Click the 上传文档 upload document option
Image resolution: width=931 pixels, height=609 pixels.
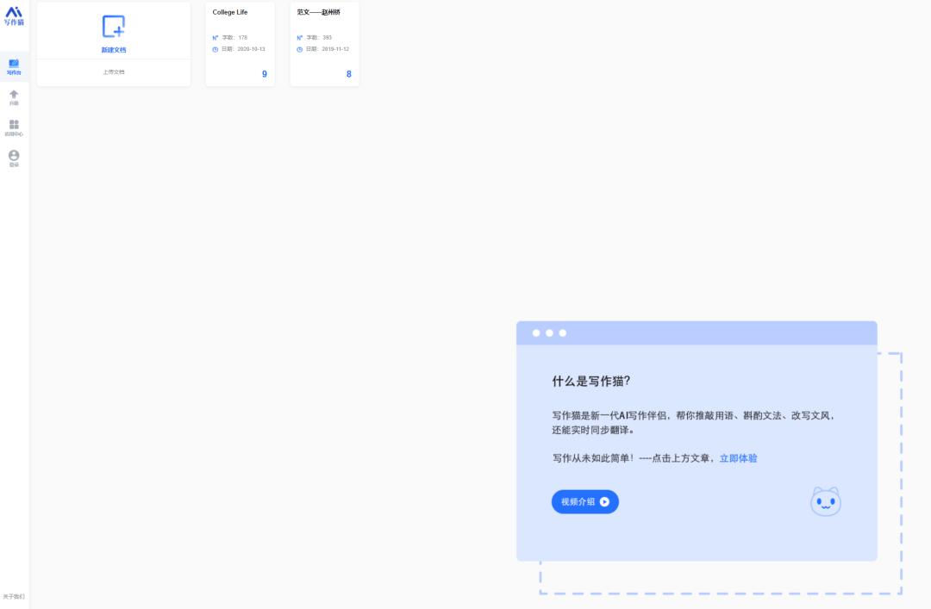pos(113,71)
